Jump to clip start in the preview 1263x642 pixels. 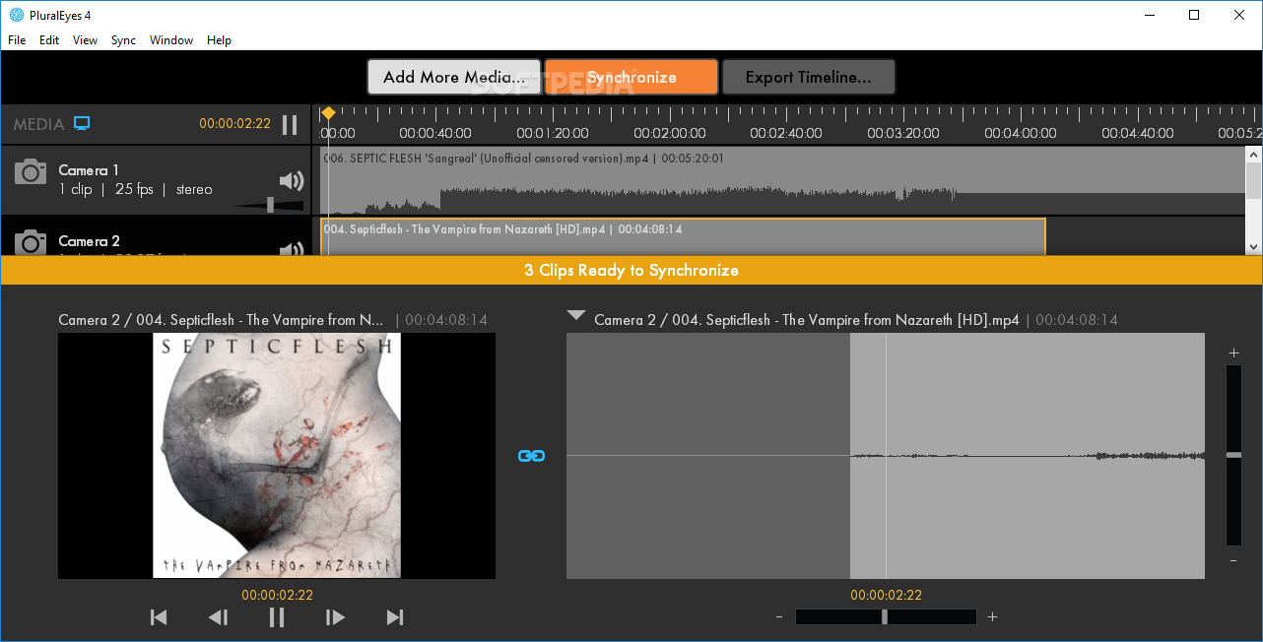159,617
